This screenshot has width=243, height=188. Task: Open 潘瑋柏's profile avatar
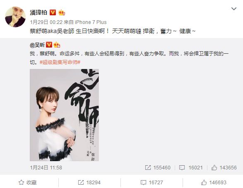coord(15,17)
